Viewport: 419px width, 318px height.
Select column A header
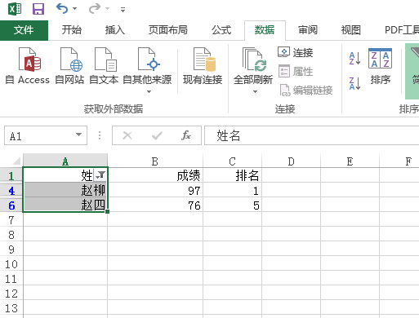click(65, 161)
